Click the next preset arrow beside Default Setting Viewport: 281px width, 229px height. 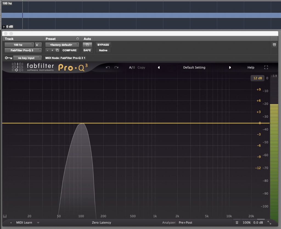pos(230,67)
